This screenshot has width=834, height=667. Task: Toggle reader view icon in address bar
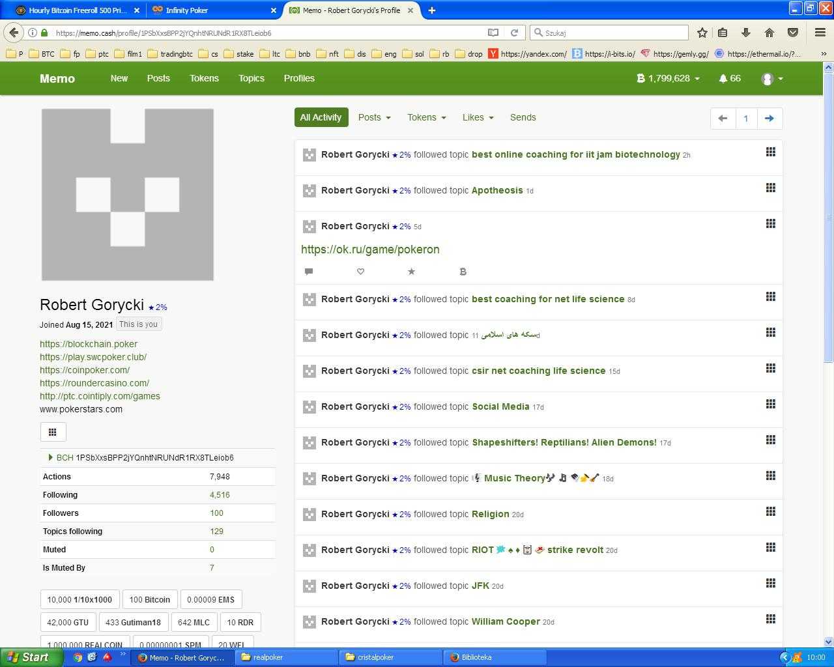[x=493, y=33]
